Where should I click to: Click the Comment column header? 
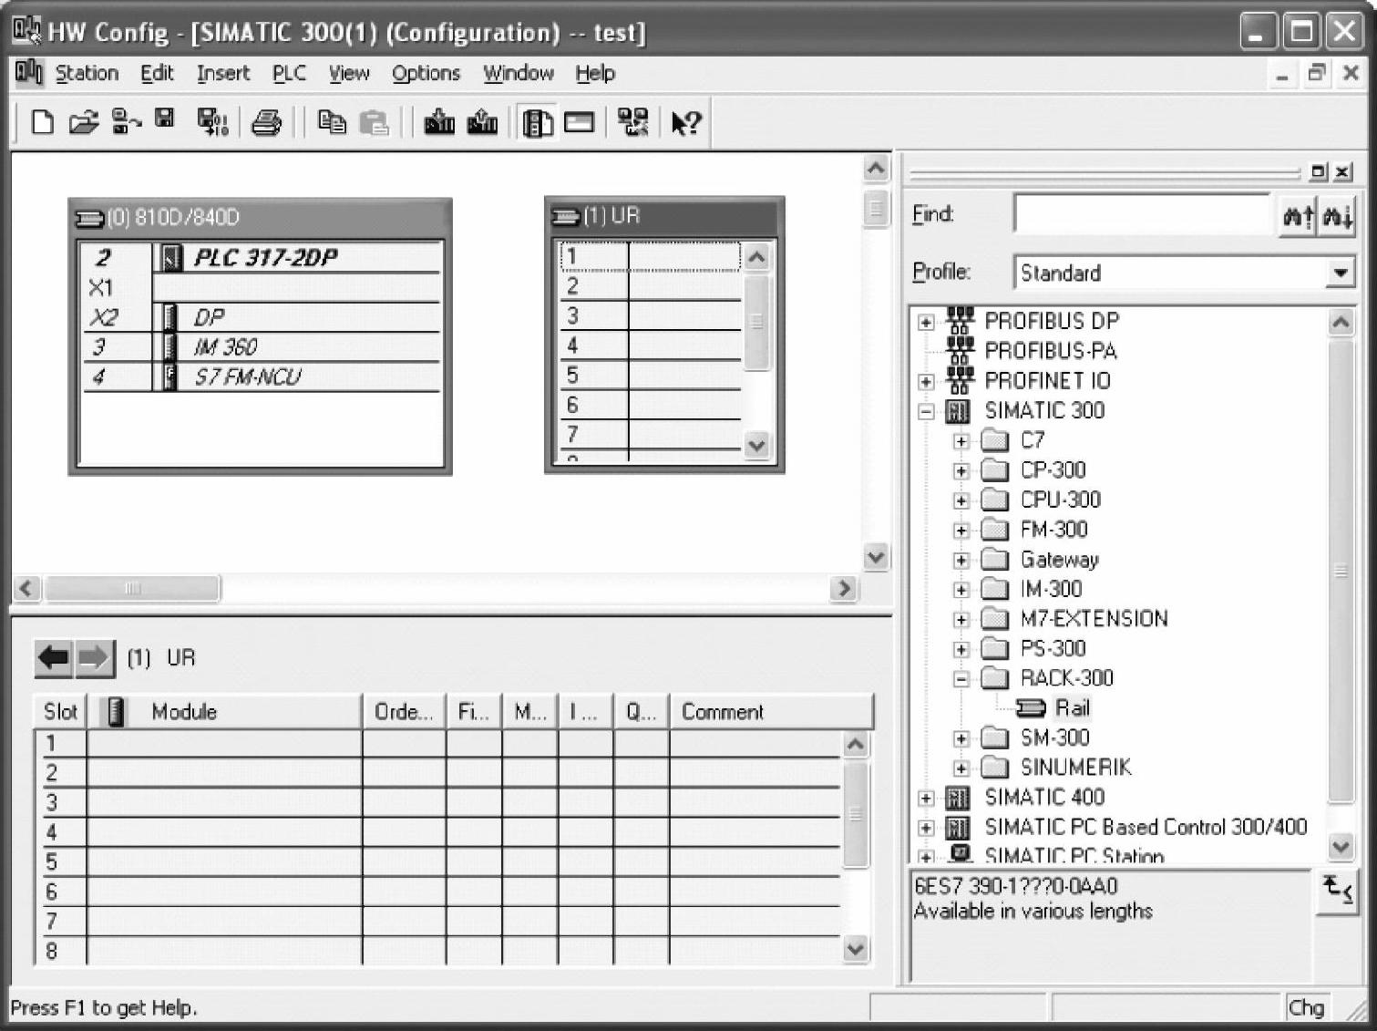tap(771, 712)
